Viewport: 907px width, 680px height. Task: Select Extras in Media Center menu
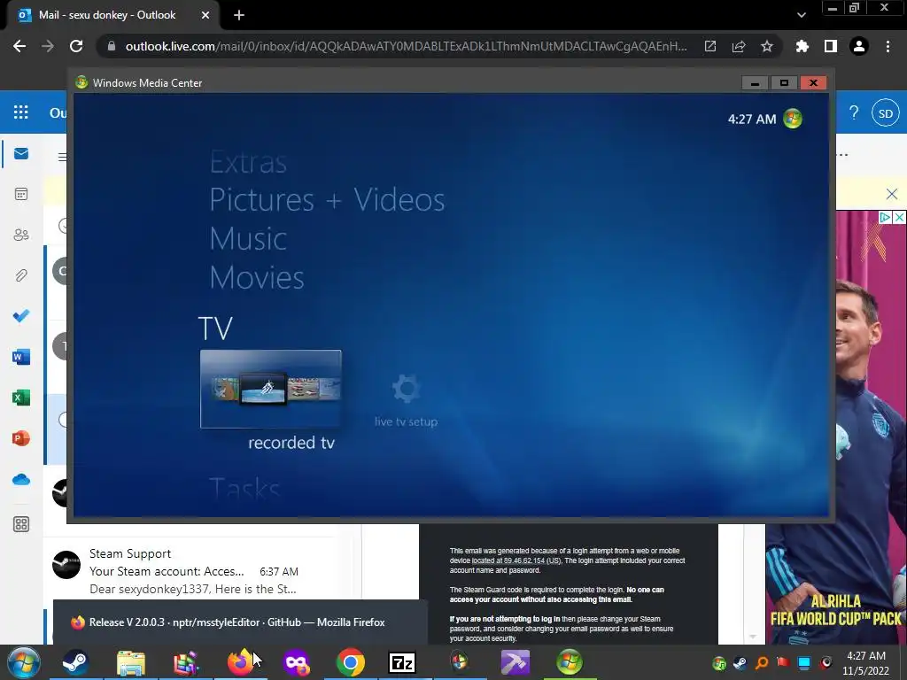click(248, 163)
